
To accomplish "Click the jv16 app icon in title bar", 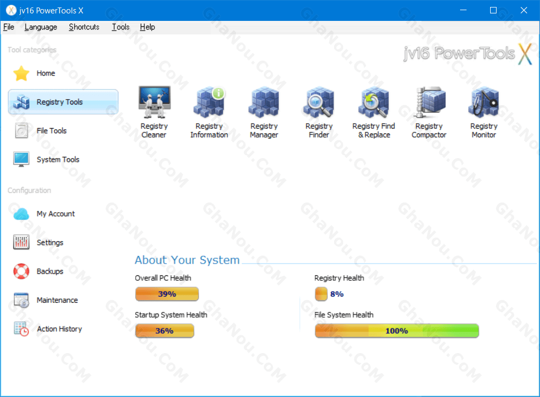I will pos(11,10).
